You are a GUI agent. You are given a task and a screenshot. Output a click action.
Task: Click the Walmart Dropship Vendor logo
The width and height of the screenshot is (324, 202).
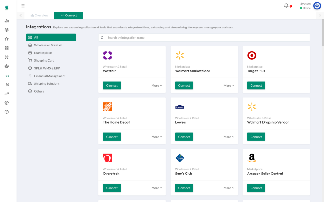tap(252, 107)
